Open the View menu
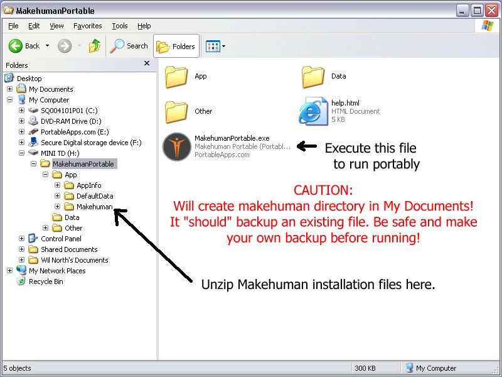The height and width of the screenshot is (377, 502). coord(56,26)
